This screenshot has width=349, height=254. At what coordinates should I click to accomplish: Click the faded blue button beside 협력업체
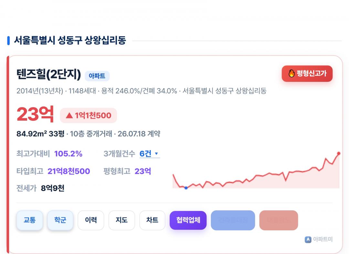pos(233,220)
